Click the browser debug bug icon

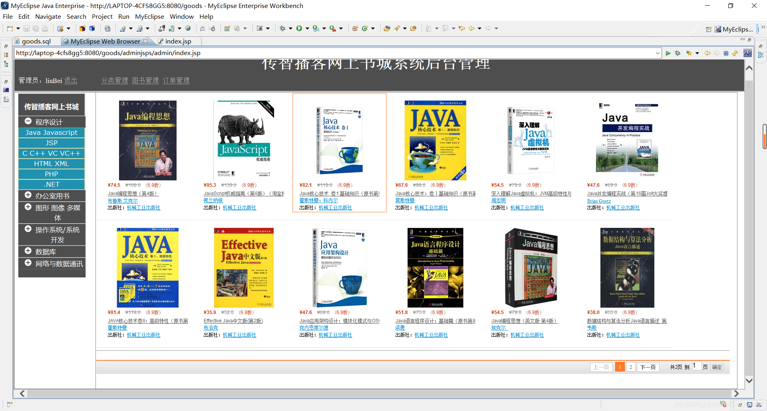678,53
